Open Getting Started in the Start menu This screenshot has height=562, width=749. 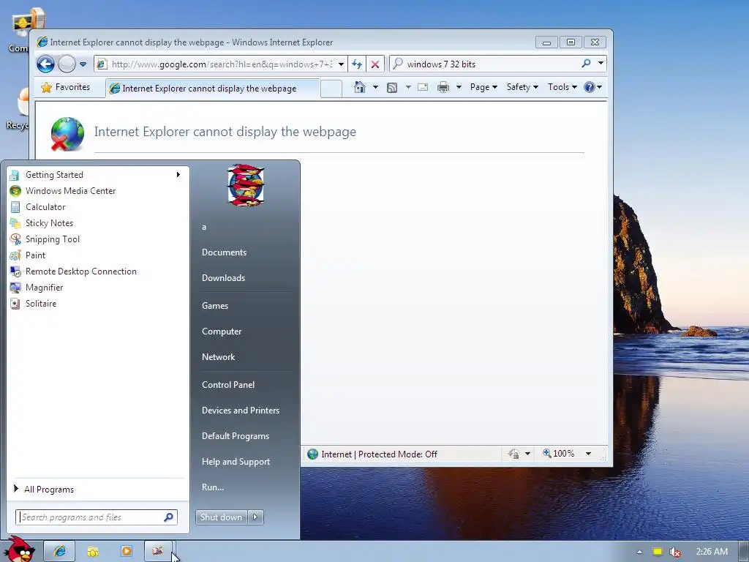tap(96, 175)
